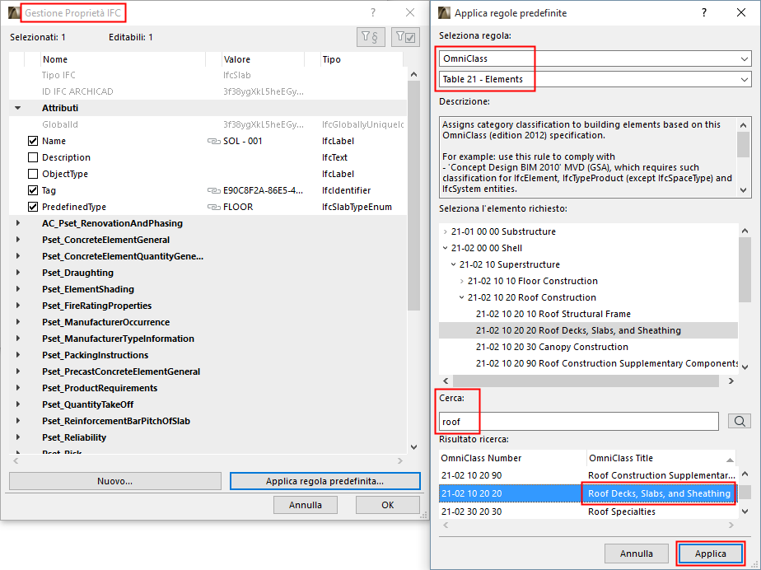Screen dimensions: 761x570
Task: Click the search magnifier button next to Cerca
Action: [x=739, y=421]
